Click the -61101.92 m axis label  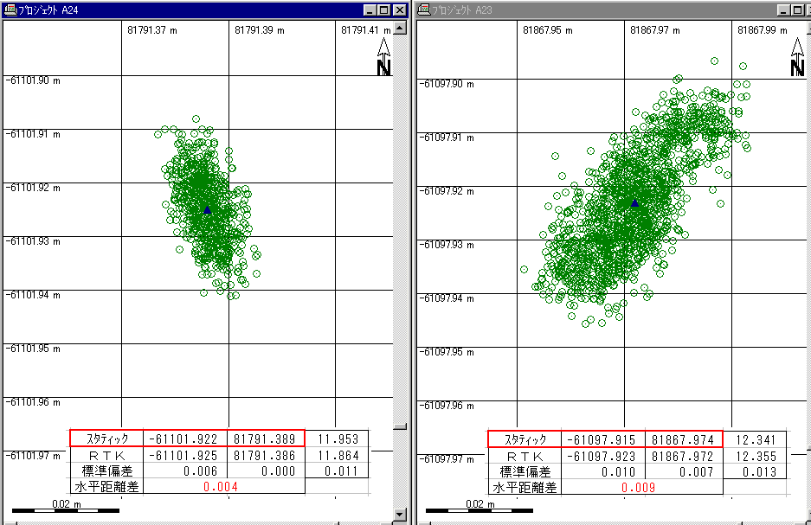click(x=33, y=188)
